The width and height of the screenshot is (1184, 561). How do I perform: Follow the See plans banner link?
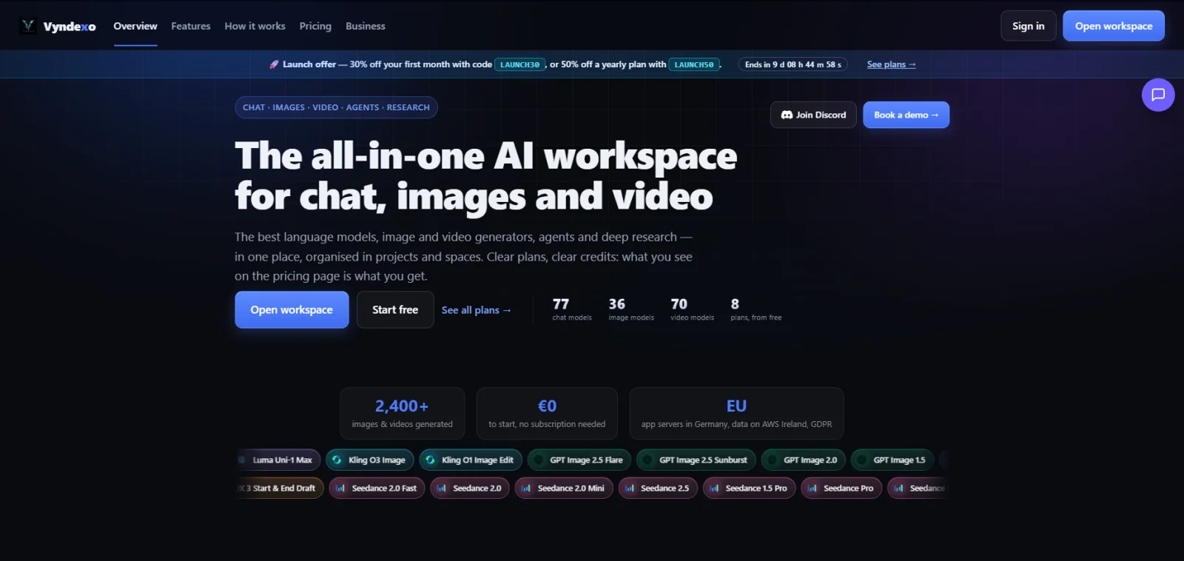point(892,64)
